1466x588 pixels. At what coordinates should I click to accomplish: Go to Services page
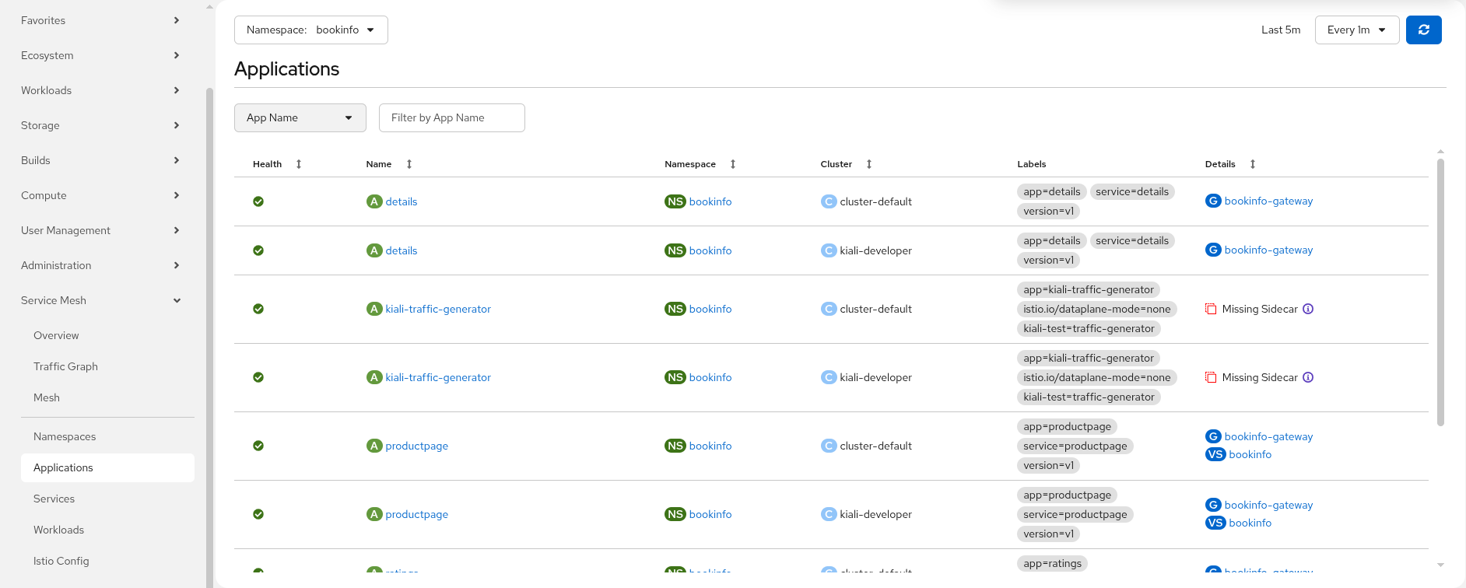54,499
